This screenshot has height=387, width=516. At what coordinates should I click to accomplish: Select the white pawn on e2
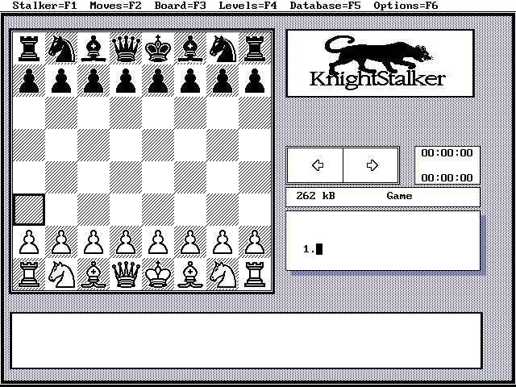coord(158,242)
